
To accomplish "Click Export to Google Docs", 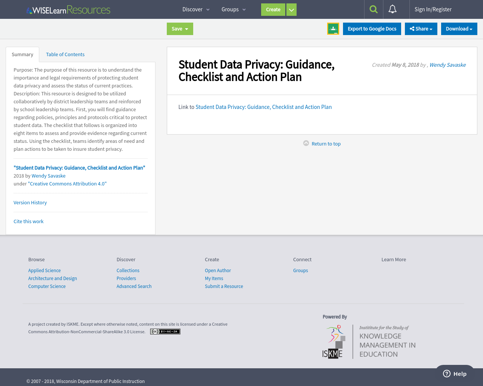I will pyautogui.click(x=372, y=28).
